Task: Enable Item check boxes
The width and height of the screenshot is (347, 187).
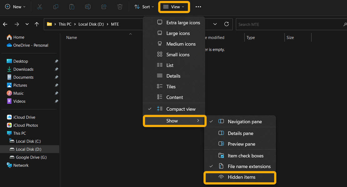Action: tap(246, 155)
